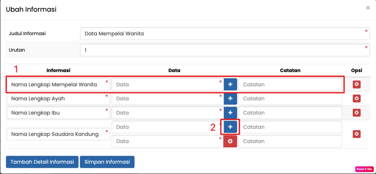The height and width of the screenshot is (174, 376).
Task: Click plus icon in Nama Lengkap Ayah row
Action: pyautogui.click(x=230, y=99)
